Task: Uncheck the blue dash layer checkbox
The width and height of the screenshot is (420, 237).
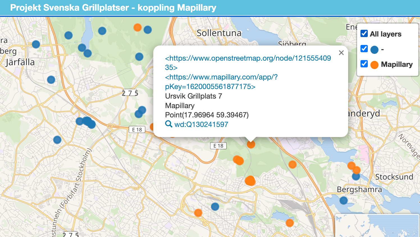Action: pos(364,49)
